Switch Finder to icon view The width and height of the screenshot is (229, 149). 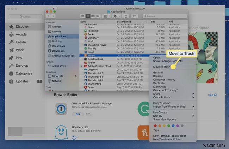pyautogui.click(x=83, y=16)
